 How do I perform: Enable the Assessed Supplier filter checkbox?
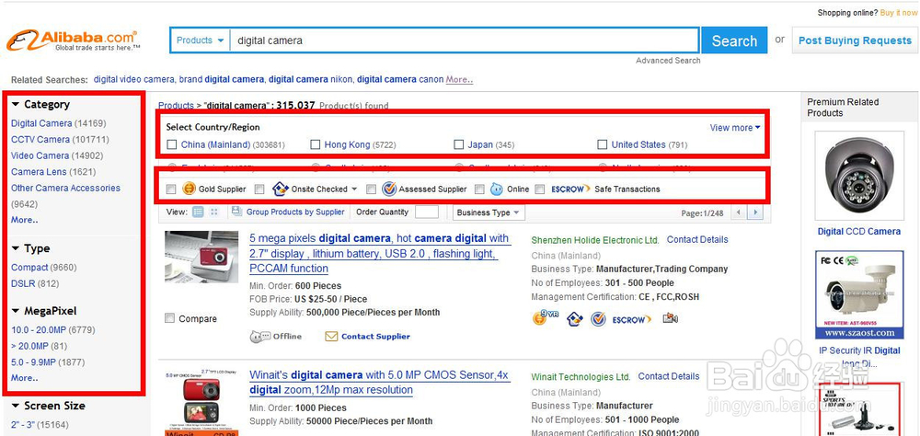tap(371, 189)
